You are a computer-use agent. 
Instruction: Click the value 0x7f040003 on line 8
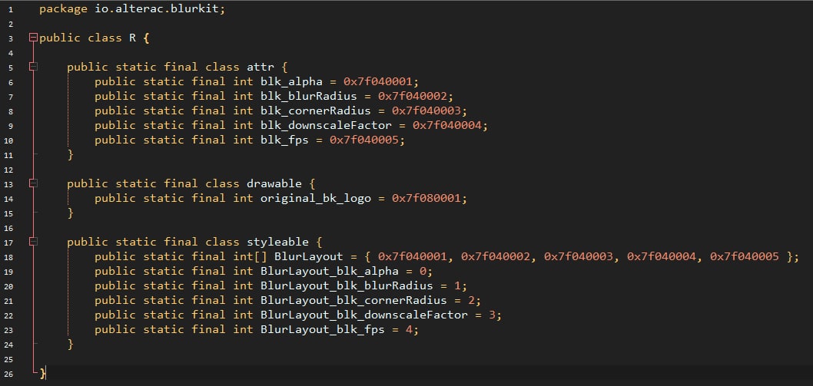point(426,111)
